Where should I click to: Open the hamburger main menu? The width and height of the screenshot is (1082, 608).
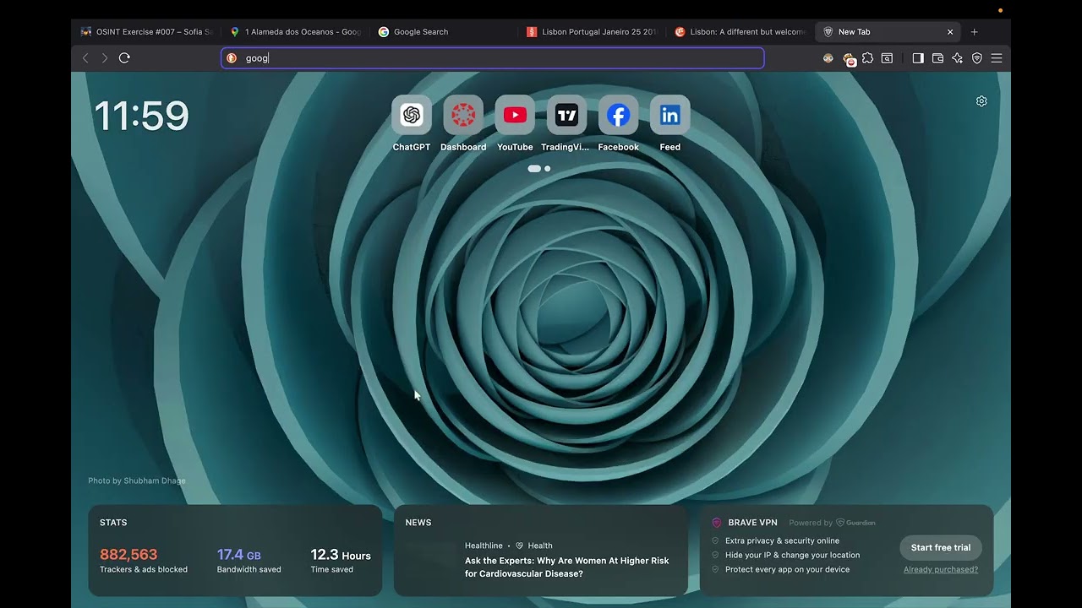point(997,58)
